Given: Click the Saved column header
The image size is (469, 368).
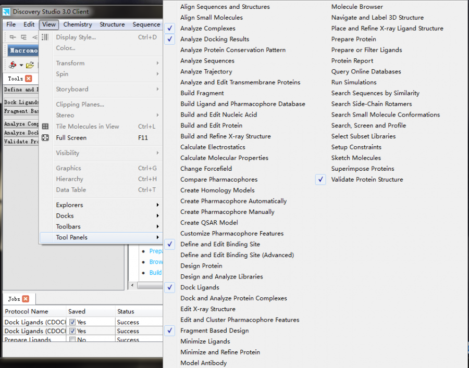Looking at the screenshot, I should pos(90,311).
